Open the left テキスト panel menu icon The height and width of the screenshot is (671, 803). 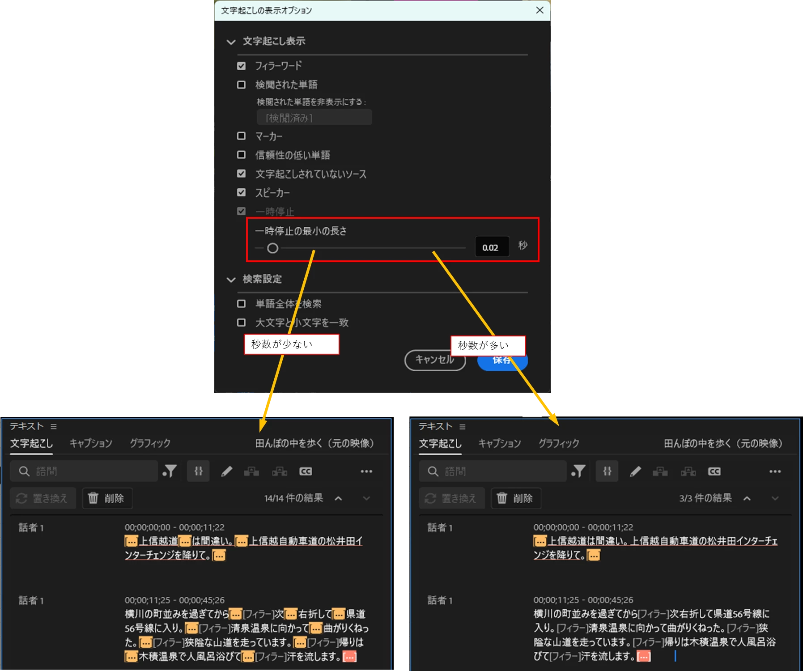[54, 427]
